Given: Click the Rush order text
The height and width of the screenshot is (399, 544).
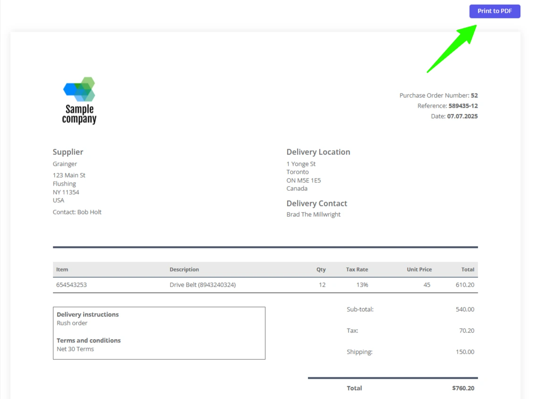Looking at the screenshot, I should [72, 323].
